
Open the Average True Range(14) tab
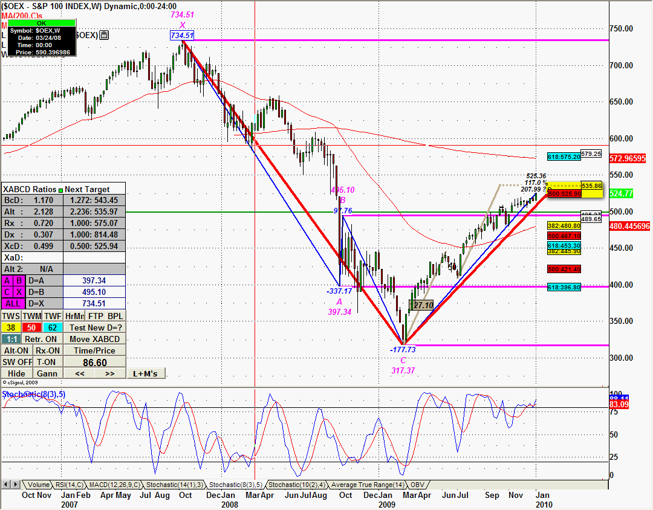point(368,485)
